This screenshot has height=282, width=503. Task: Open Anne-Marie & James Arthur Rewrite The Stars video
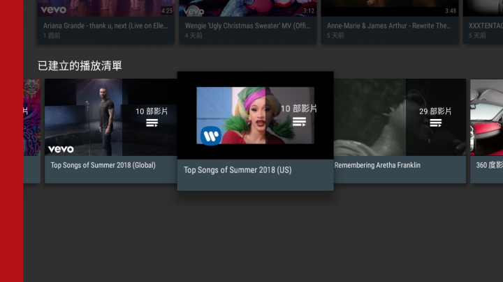tap(390, 22)
